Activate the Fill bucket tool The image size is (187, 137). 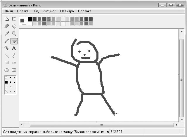pos(14,26)
